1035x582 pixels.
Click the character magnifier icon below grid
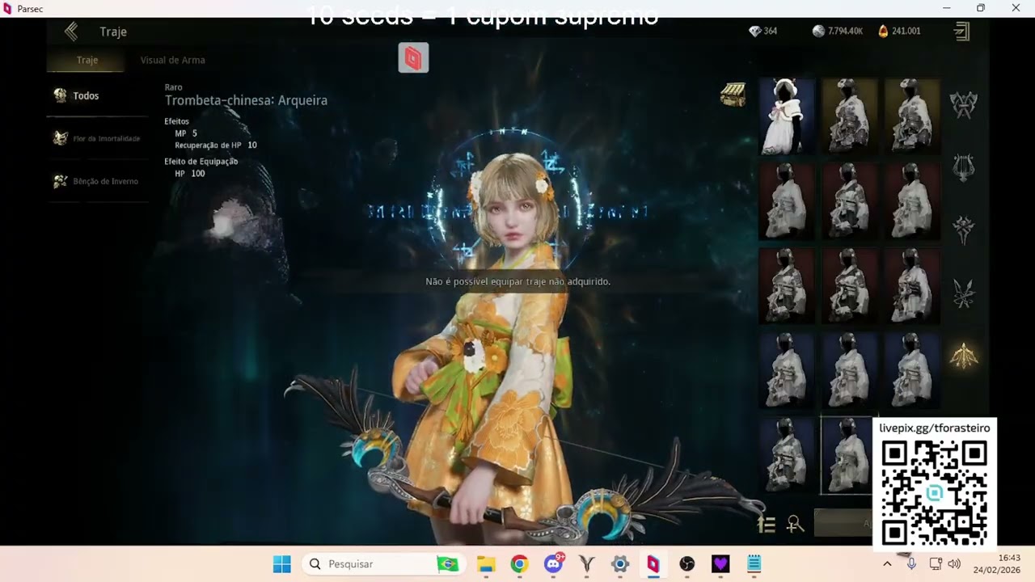click(796, 525)
